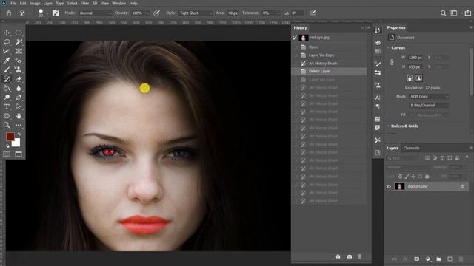Select the Lasso tool
474x266 pixels.
[7, 42]
